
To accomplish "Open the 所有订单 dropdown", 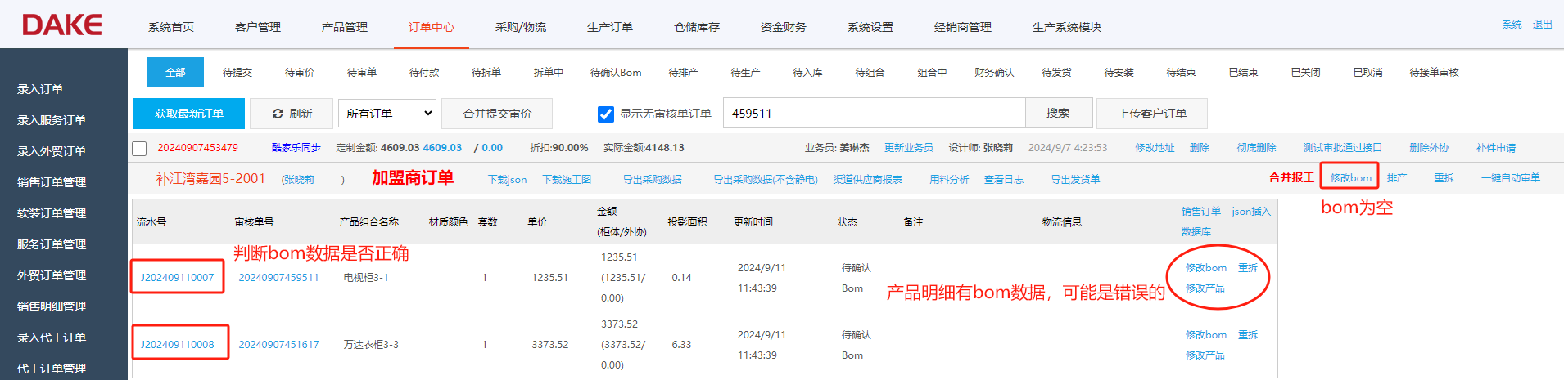I will tap(387, 114).
